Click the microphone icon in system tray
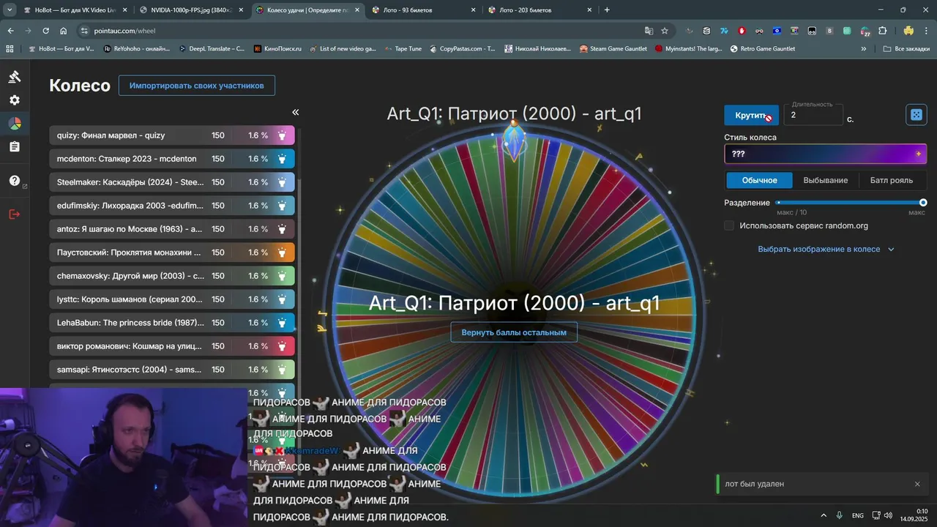 [840, 515]
